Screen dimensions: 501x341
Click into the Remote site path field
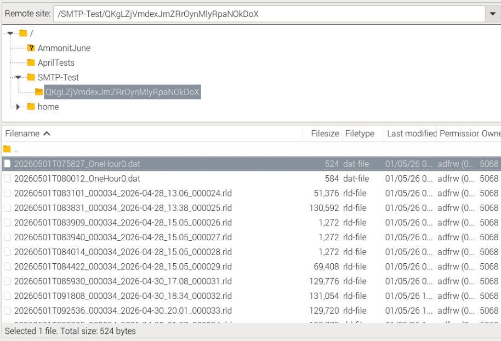click(269, 14)
